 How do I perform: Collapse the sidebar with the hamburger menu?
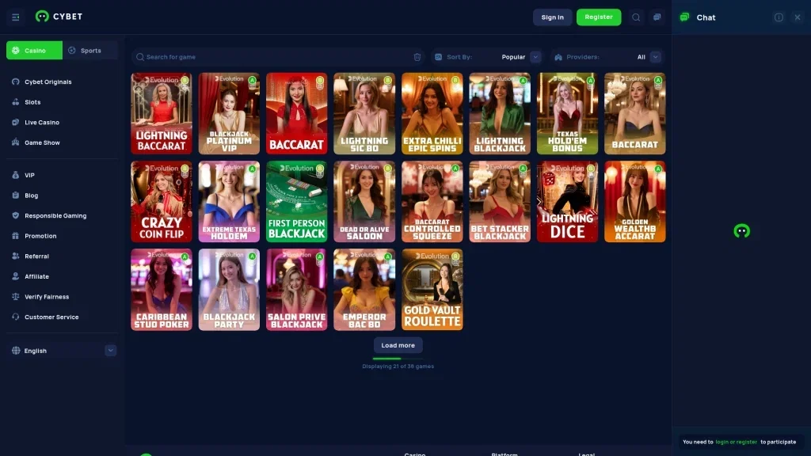coord(16,17)
